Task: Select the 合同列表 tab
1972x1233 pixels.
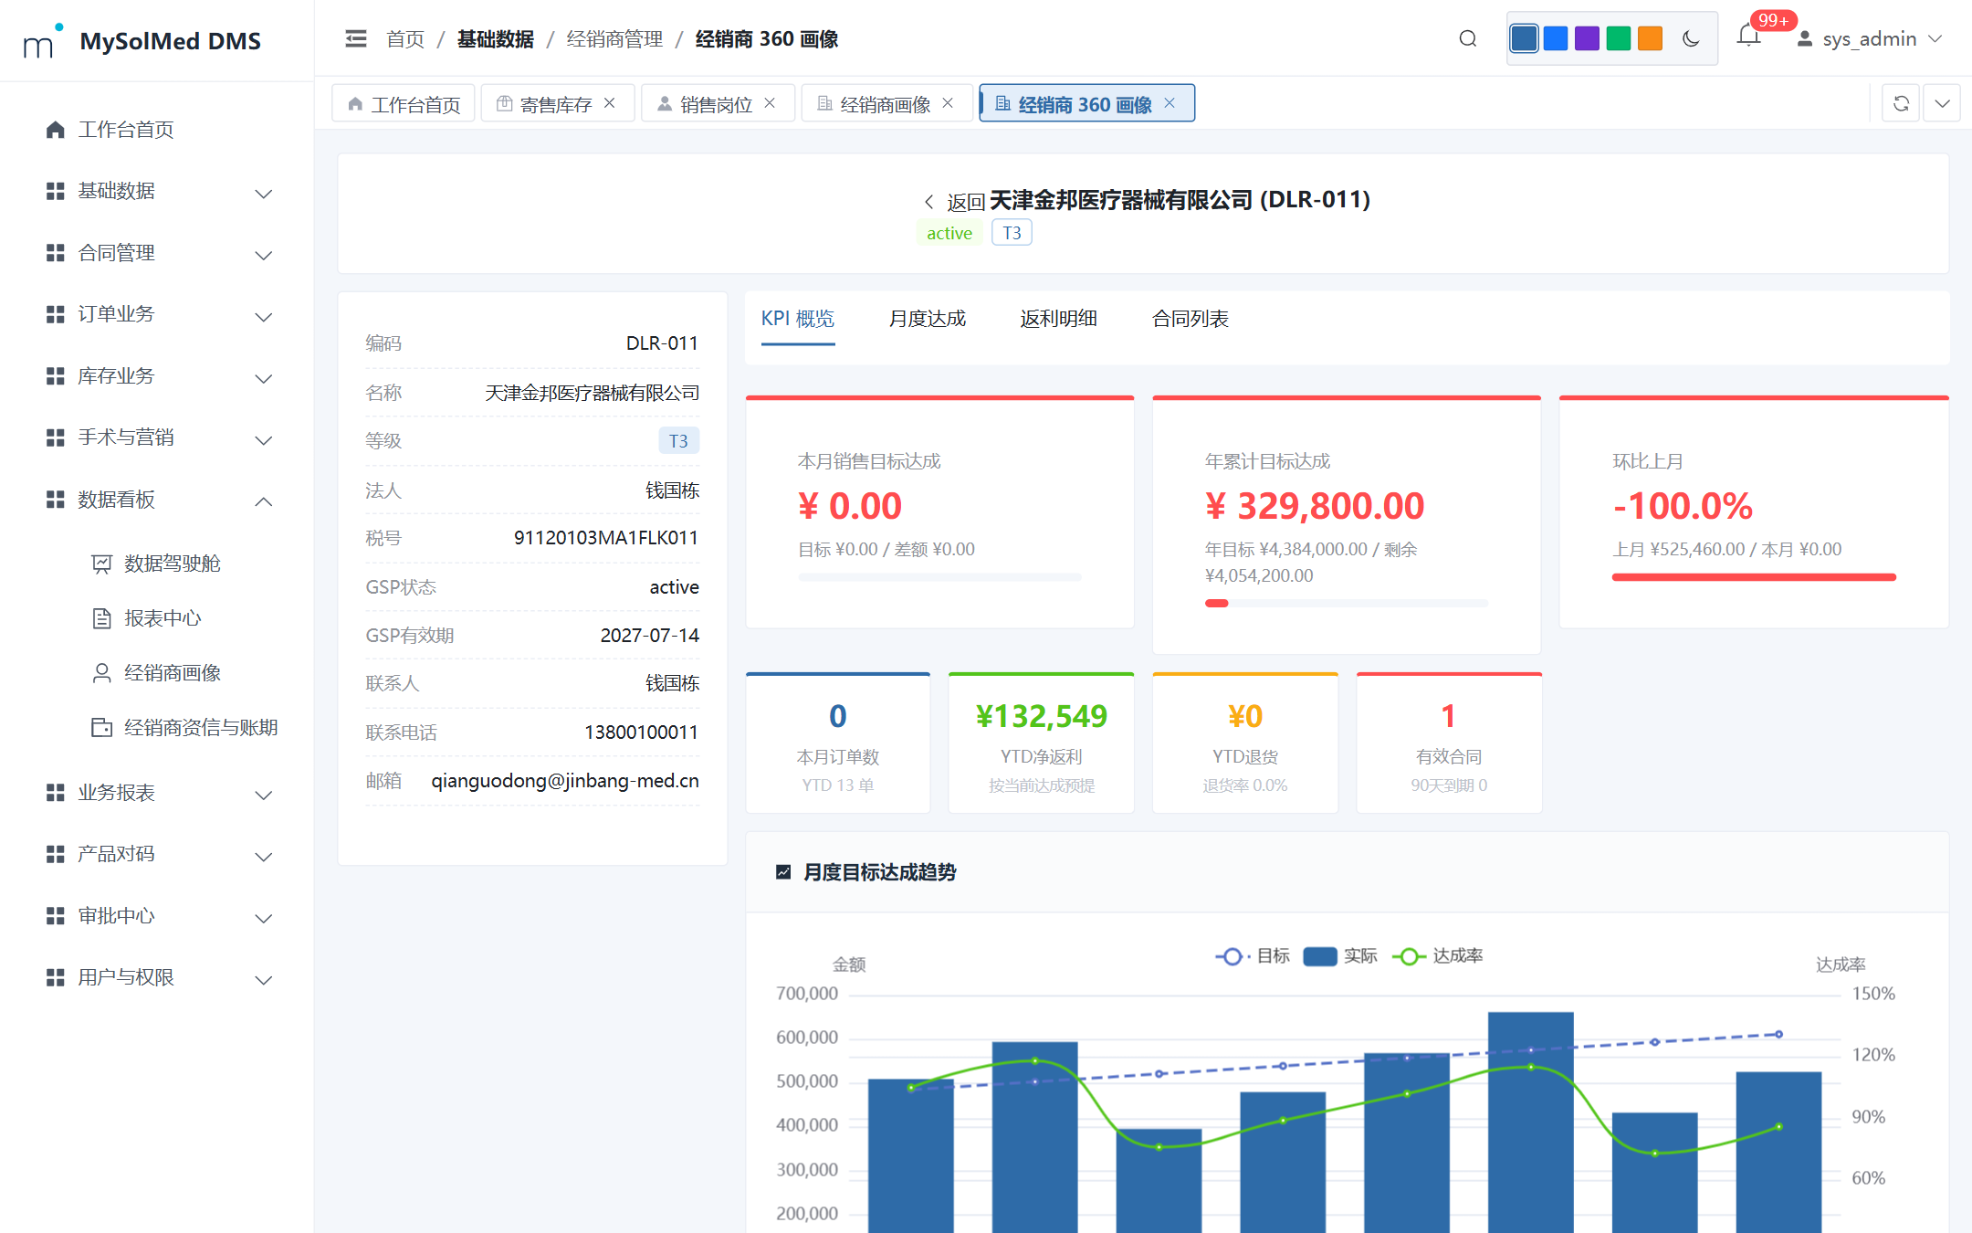Action: pos(1191,319)
